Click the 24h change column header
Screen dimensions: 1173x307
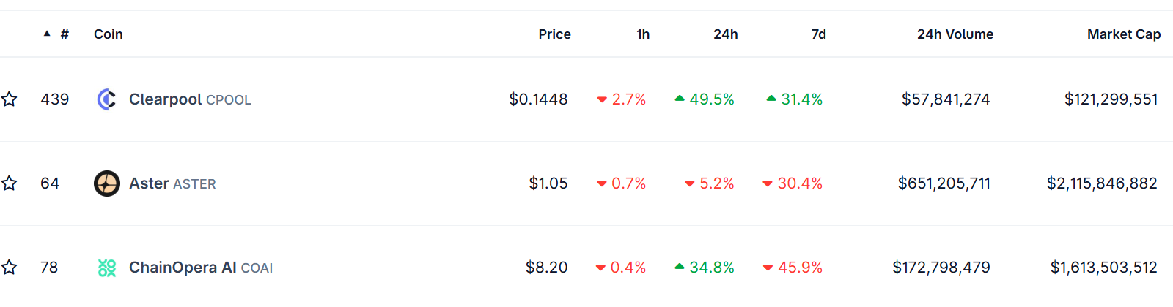coord(725,34)
